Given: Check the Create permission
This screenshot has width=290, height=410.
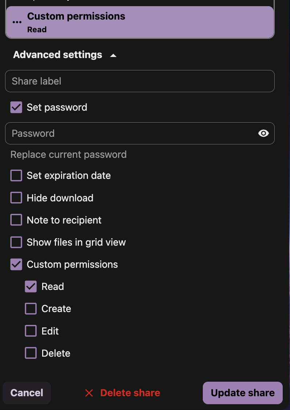Looking at the screenshot, I should click(31, 309).
